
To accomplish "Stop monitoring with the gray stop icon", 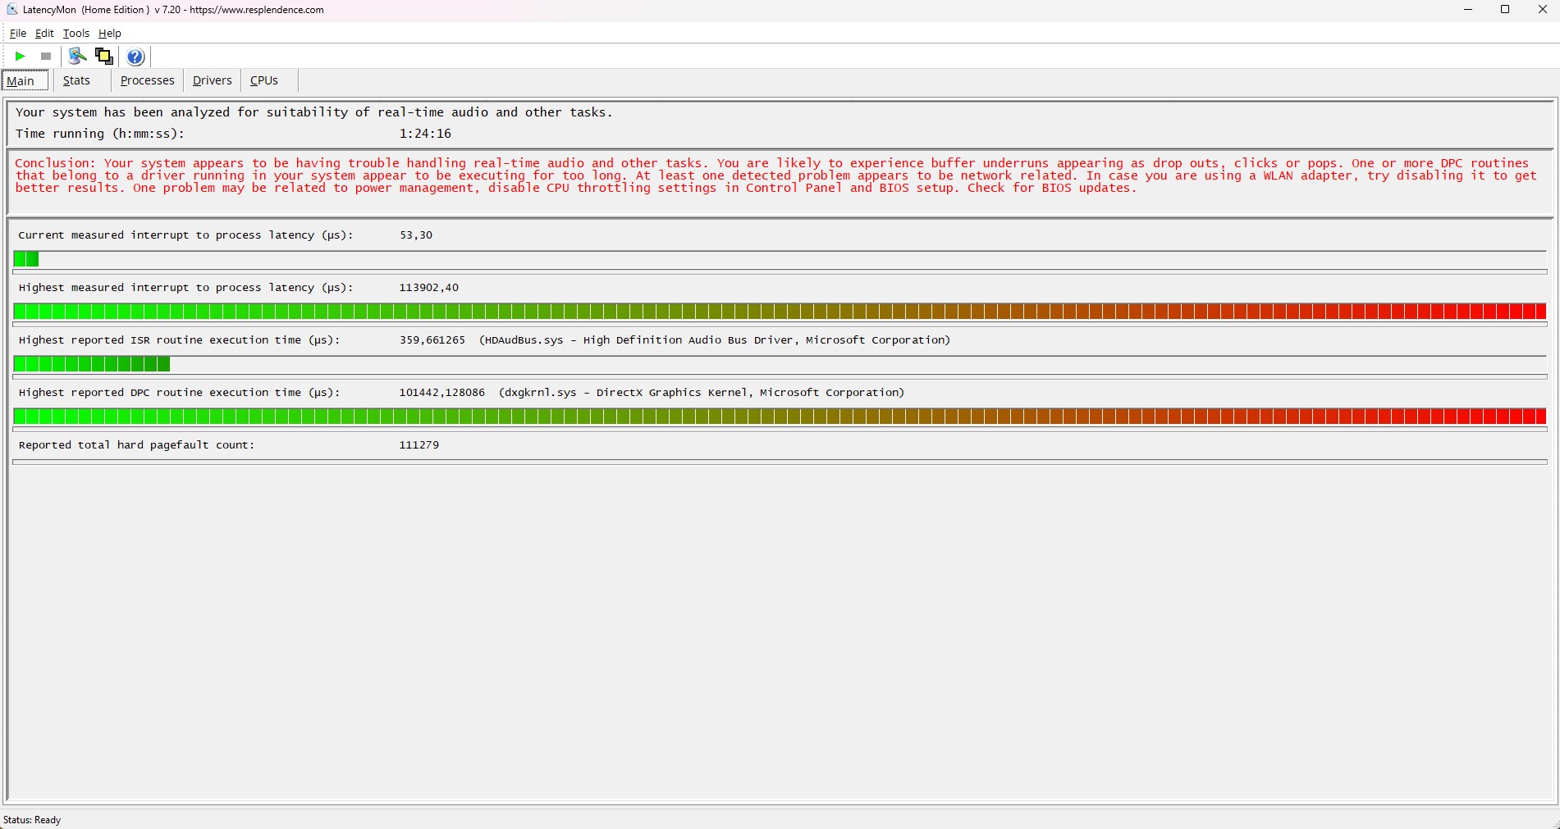I will 46,57.
